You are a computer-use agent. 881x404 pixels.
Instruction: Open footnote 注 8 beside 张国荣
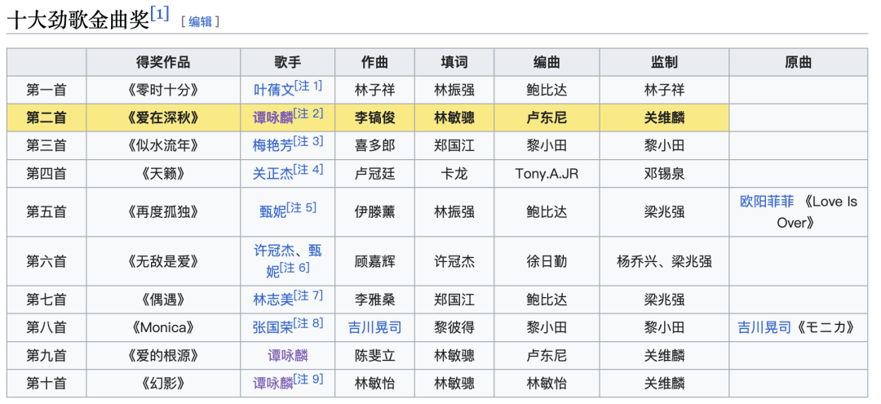pos(308,324)
